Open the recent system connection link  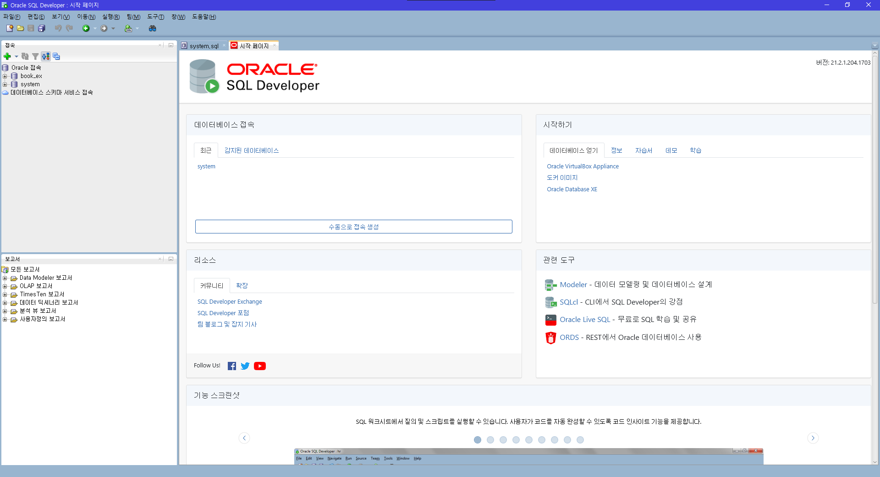pyautogui.click(x=206, y=166)
